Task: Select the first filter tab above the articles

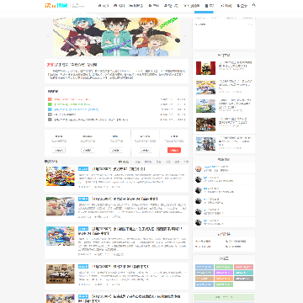Action: tap(124, 162)
